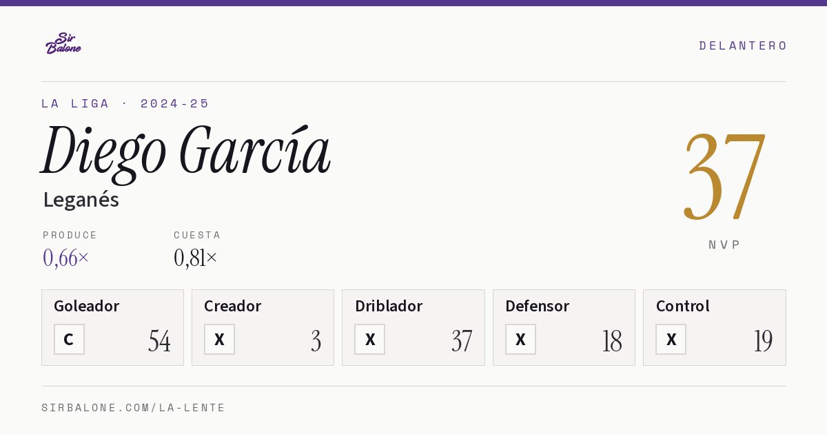This screenshot has height=434, width=827.
Task: Click the sirbalone.com/la-lente link
Action: tap(134, 408)
